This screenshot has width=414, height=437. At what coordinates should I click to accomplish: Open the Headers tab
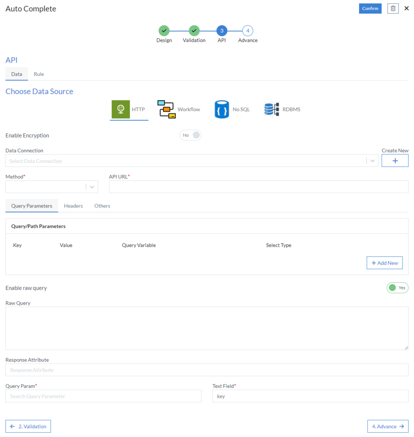point(73,206)
